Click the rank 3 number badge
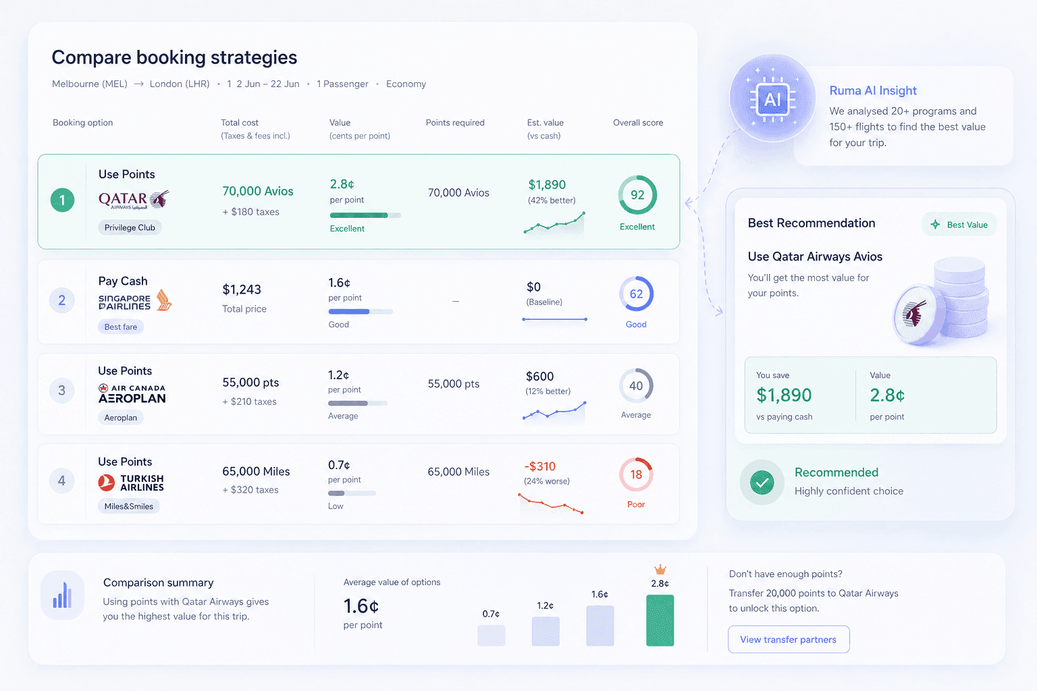This screenshot has height=691, width=1037. [x=62, y=390]
